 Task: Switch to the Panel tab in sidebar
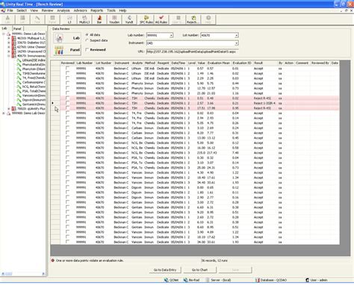pyautogui.click(x=17, y=28)
